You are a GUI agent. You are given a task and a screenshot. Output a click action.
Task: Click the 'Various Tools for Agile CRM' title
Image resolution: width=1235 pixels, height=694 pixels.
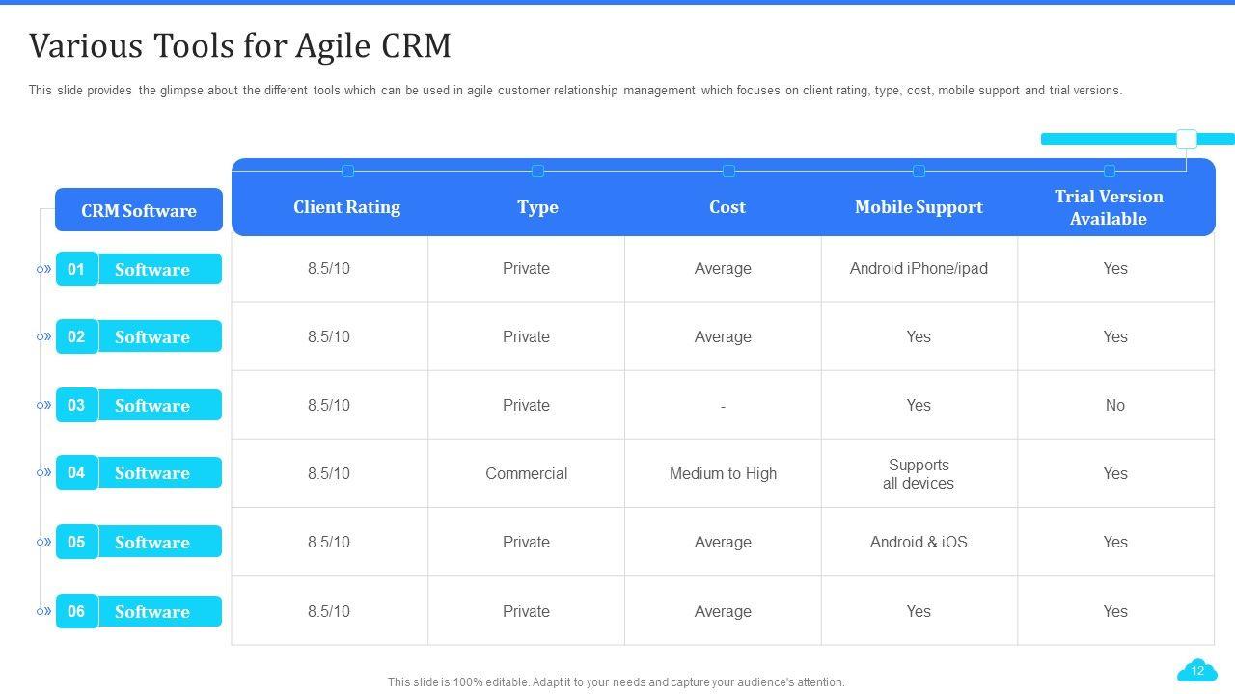[x=240, y=45]
